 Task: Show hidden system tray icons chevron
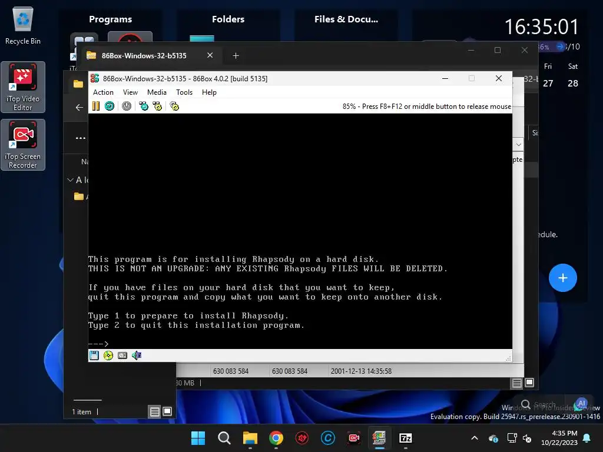click(475, 438)
